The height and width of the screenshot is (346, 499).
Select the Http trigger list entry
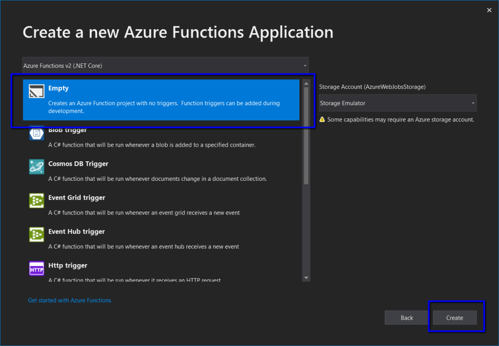(x=146, y=272)
